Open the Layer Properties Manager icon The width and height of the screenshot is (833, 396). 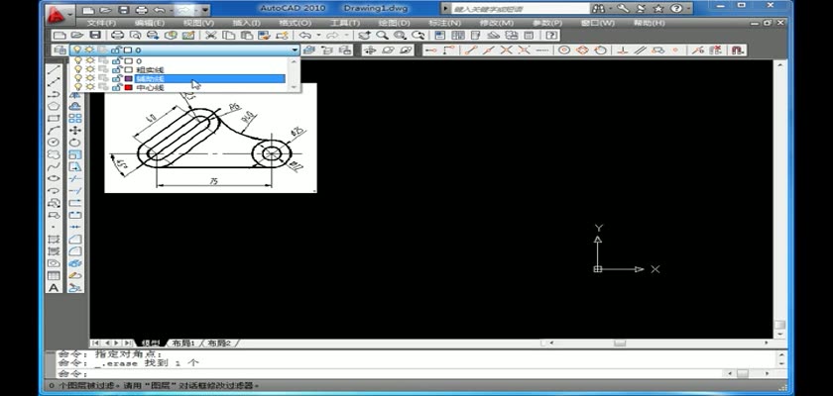(x=59, y=49)
